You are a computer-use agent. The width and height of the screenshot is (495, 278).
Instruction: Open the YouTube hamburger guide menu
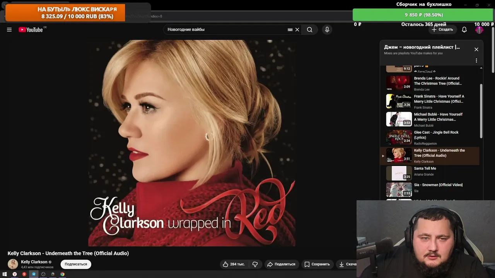click(9, 30)
